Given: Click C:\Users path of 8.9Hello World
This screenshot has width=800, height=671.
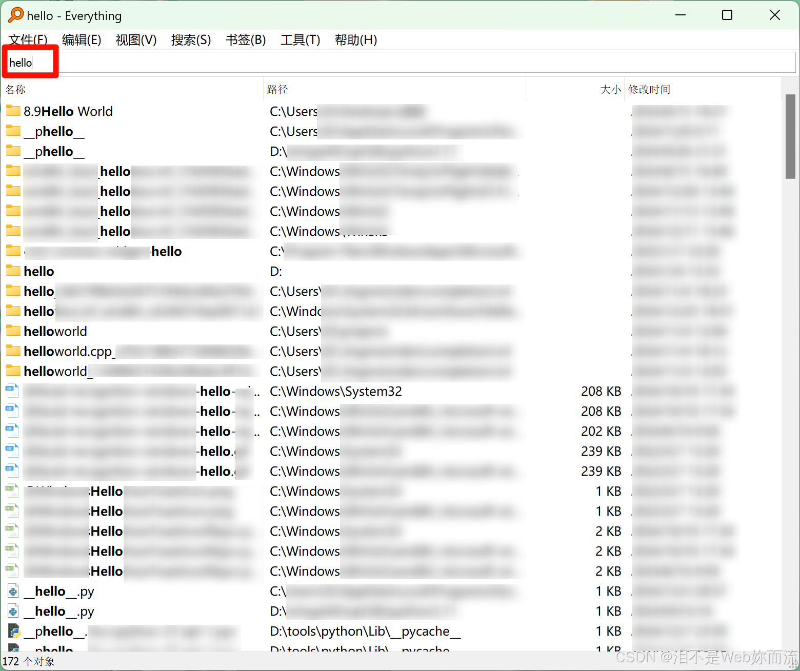Looking at the screenshot, I should pyautogui.click(x=294, y=111).
